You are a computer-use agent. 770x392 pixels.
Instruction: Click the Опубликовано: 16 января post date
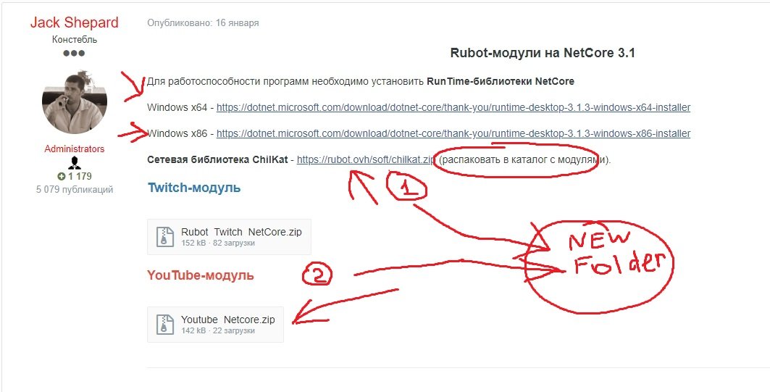[x=203, y=23]
